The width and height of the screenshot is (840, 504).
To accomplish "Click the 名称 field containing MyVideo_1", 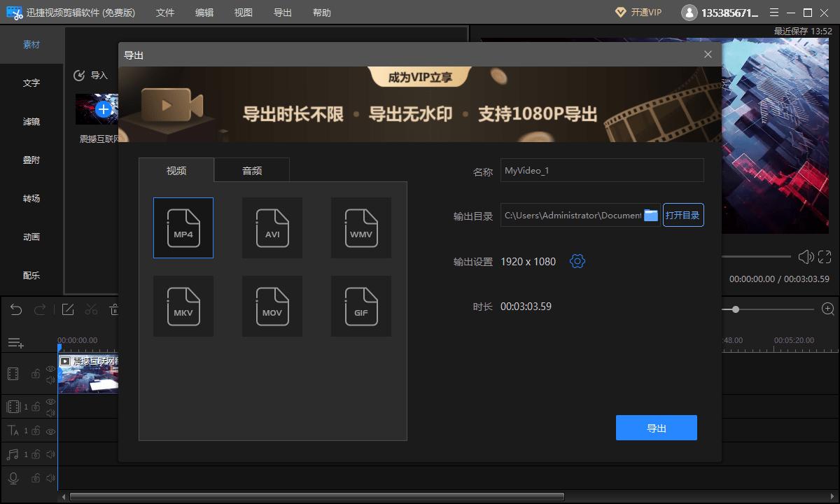I will 601,170.
